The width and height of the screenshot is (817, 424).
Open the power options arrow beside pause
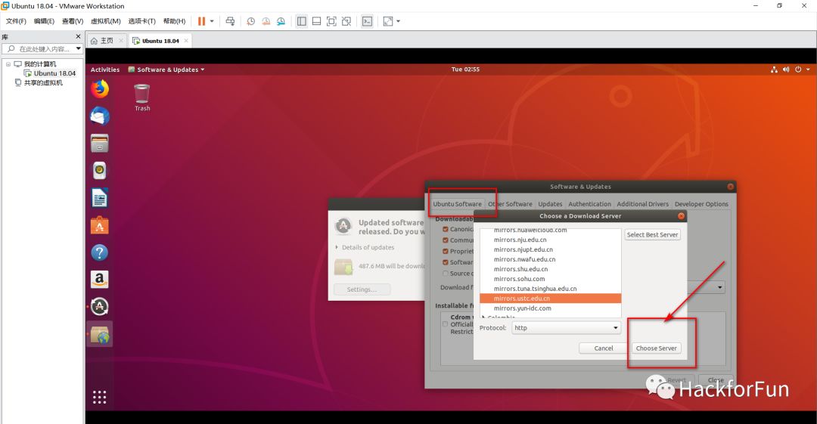(x=212, y=21)
